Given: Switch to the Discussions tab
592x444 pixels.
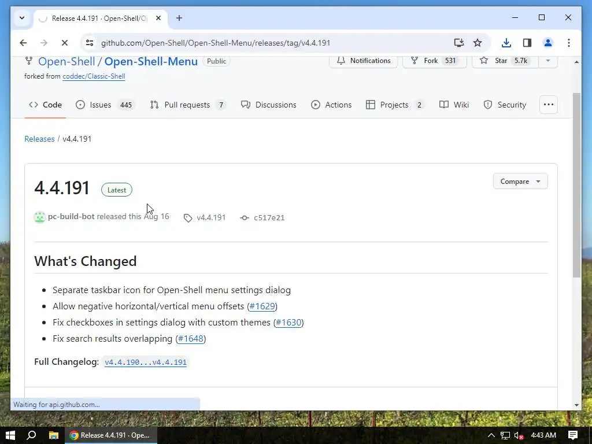Looking at the screenshot, I should click(x=268, y=105).
